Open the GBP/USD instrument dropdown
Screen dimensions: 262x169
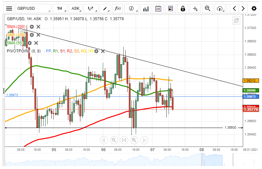coord(34,8)
